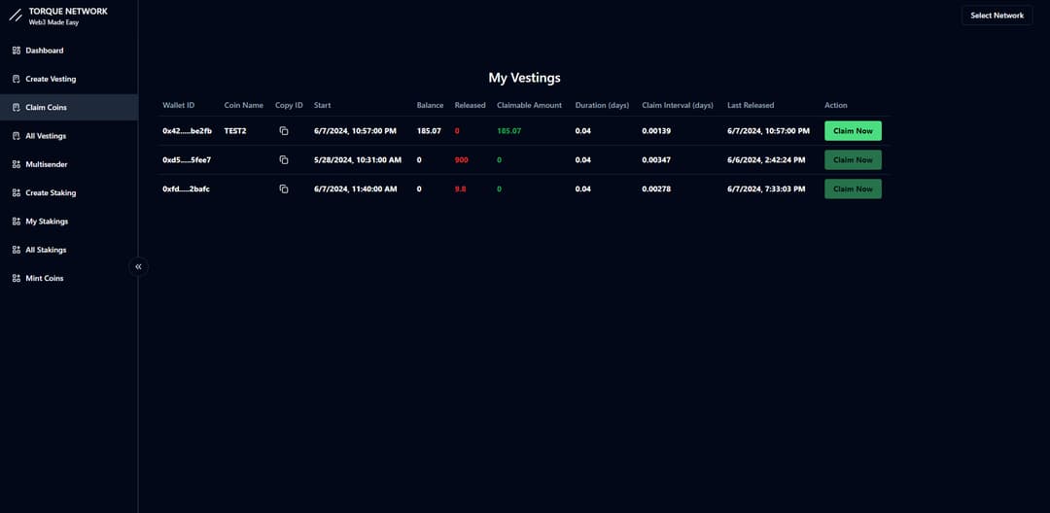Click the 185.07 claimable amount value
This screenshot has width=1050, height=513.
[x=508, y=130]
